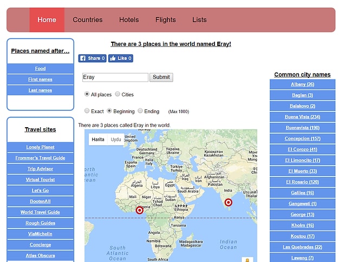Screen dimensions: 344x262
Task: Visit the Lonely Planet link
Action: click(x=41, y=147)
